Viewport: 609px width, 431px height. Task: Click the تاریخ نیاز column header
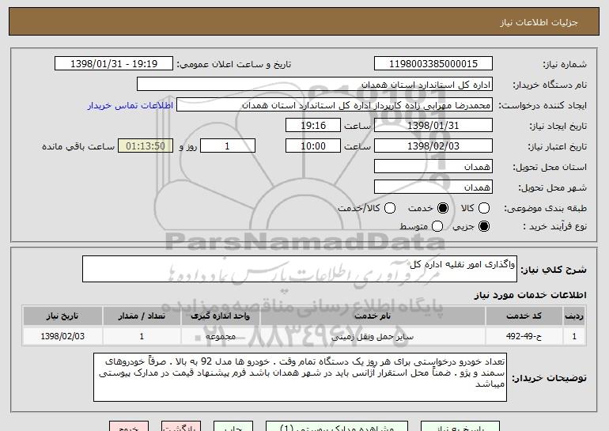(62, 316)
